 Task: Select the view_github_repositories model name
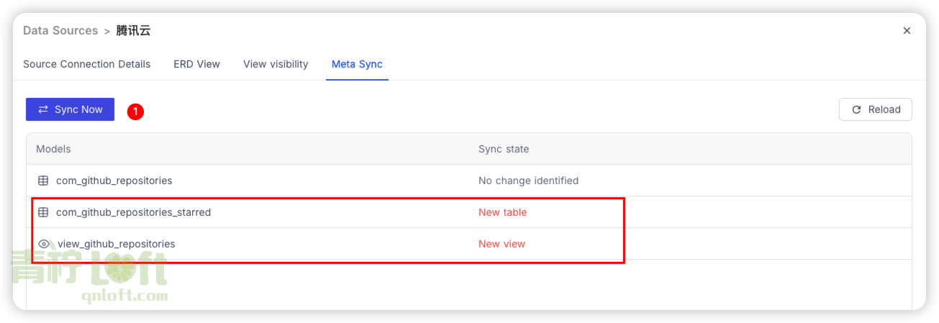(116, 244)
